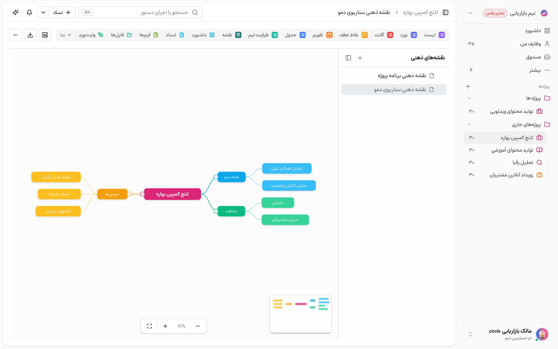The height and width of the screenshot is (349, 558).
Task: Open نقشه ذهنی برنامه پروژه in the mind map list
Action: [394, 76]
